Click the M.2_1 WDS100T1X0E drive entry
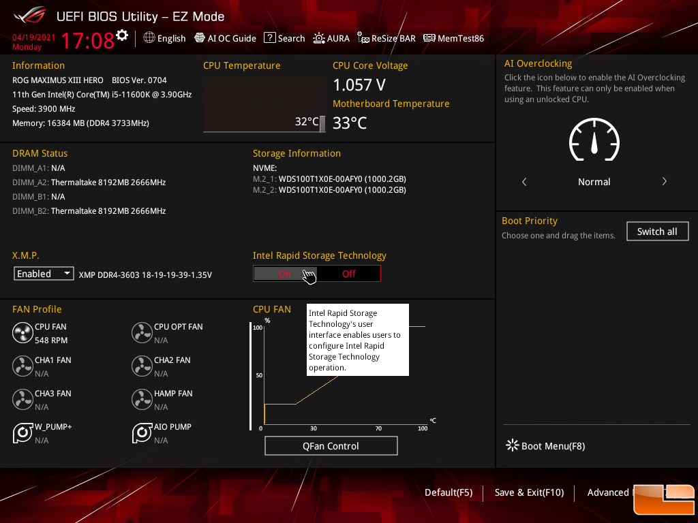Image resolution: width=698 pixels, height=523 pixels. click(329, 179)
